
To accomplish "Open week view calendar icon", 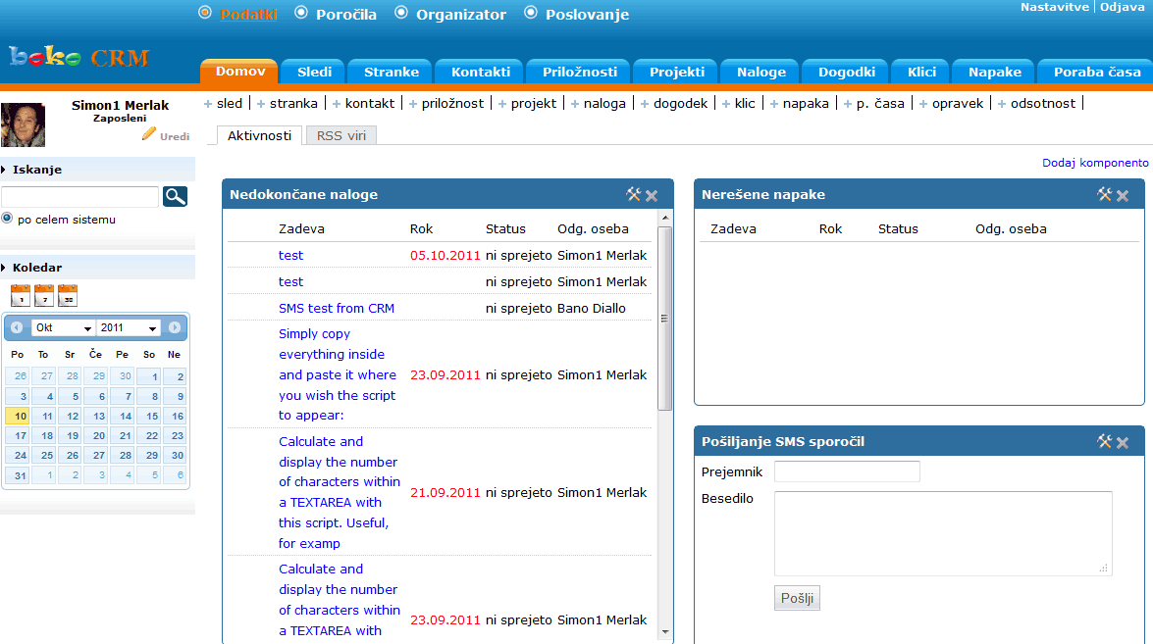I will pos(44,295).
